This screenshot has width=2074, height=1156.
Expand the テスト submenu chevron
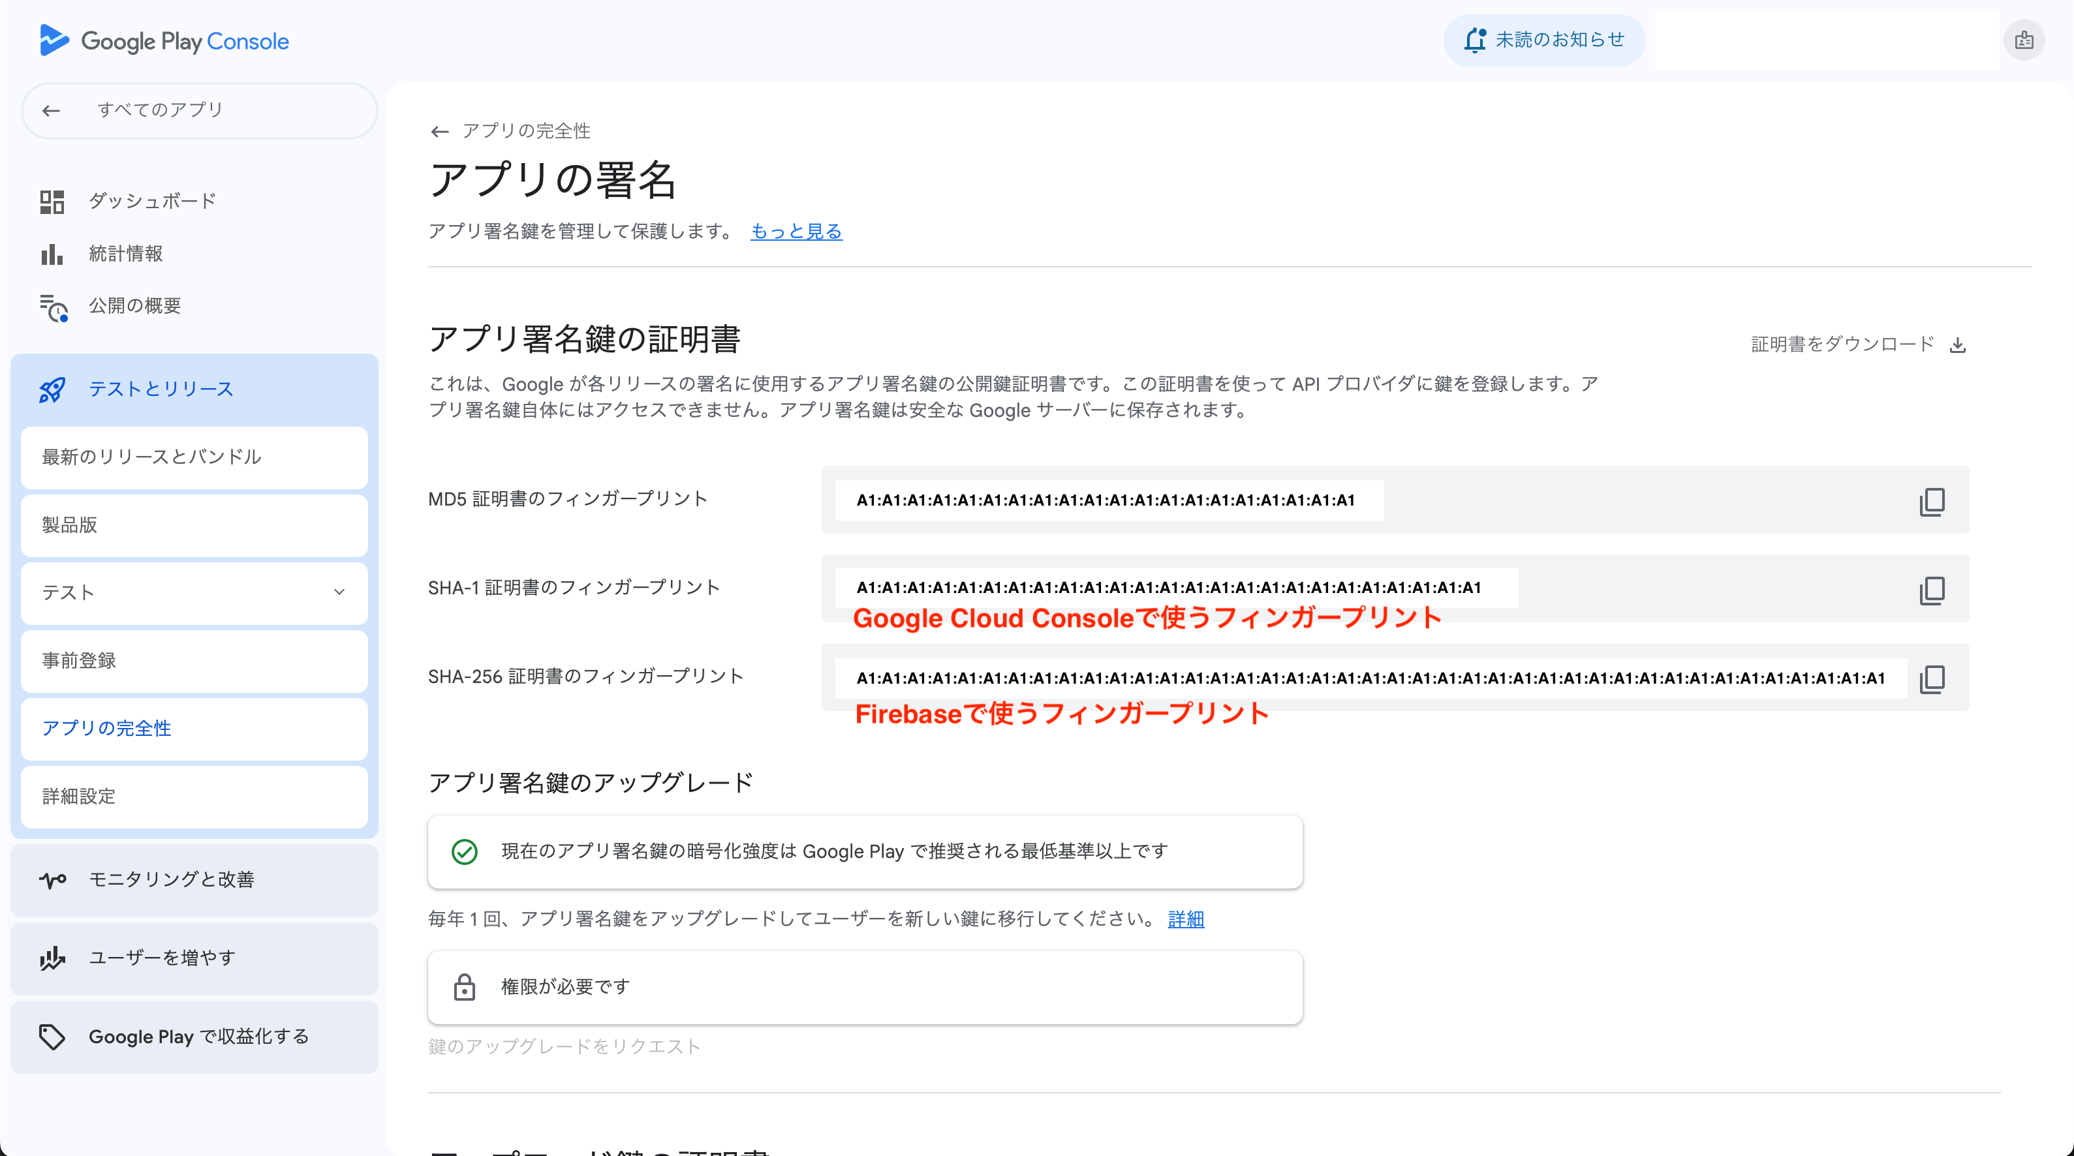(339, 592)
